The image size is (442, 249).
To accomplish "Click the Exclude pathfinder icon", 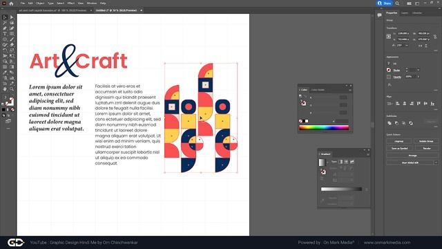I will tap(411, 123).
